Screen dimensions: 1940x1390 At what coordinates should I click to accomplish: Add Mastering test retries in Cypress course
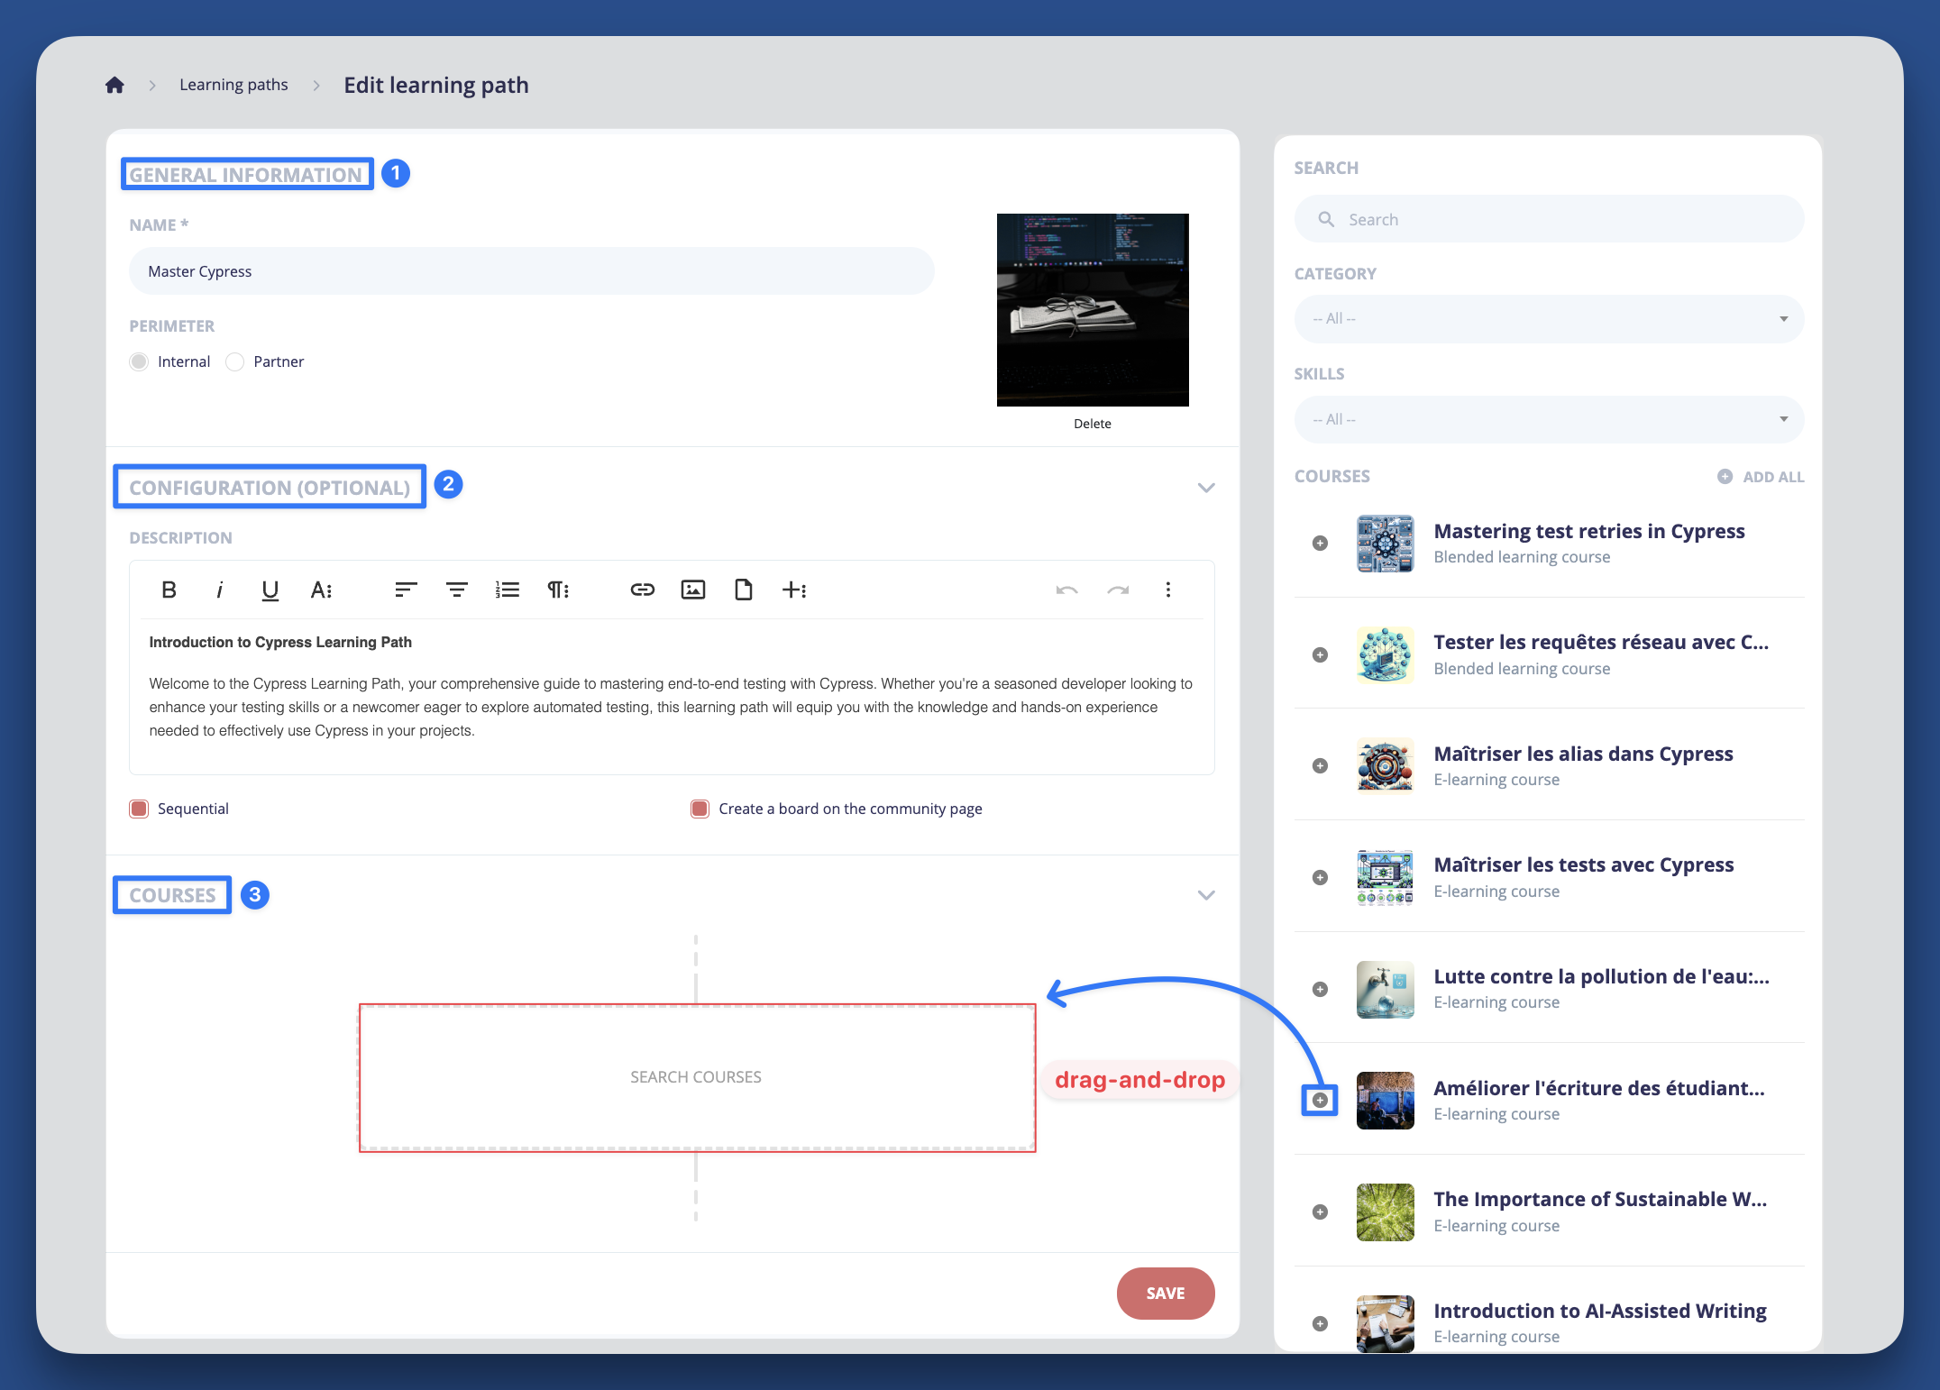(x=1320, y=543)
